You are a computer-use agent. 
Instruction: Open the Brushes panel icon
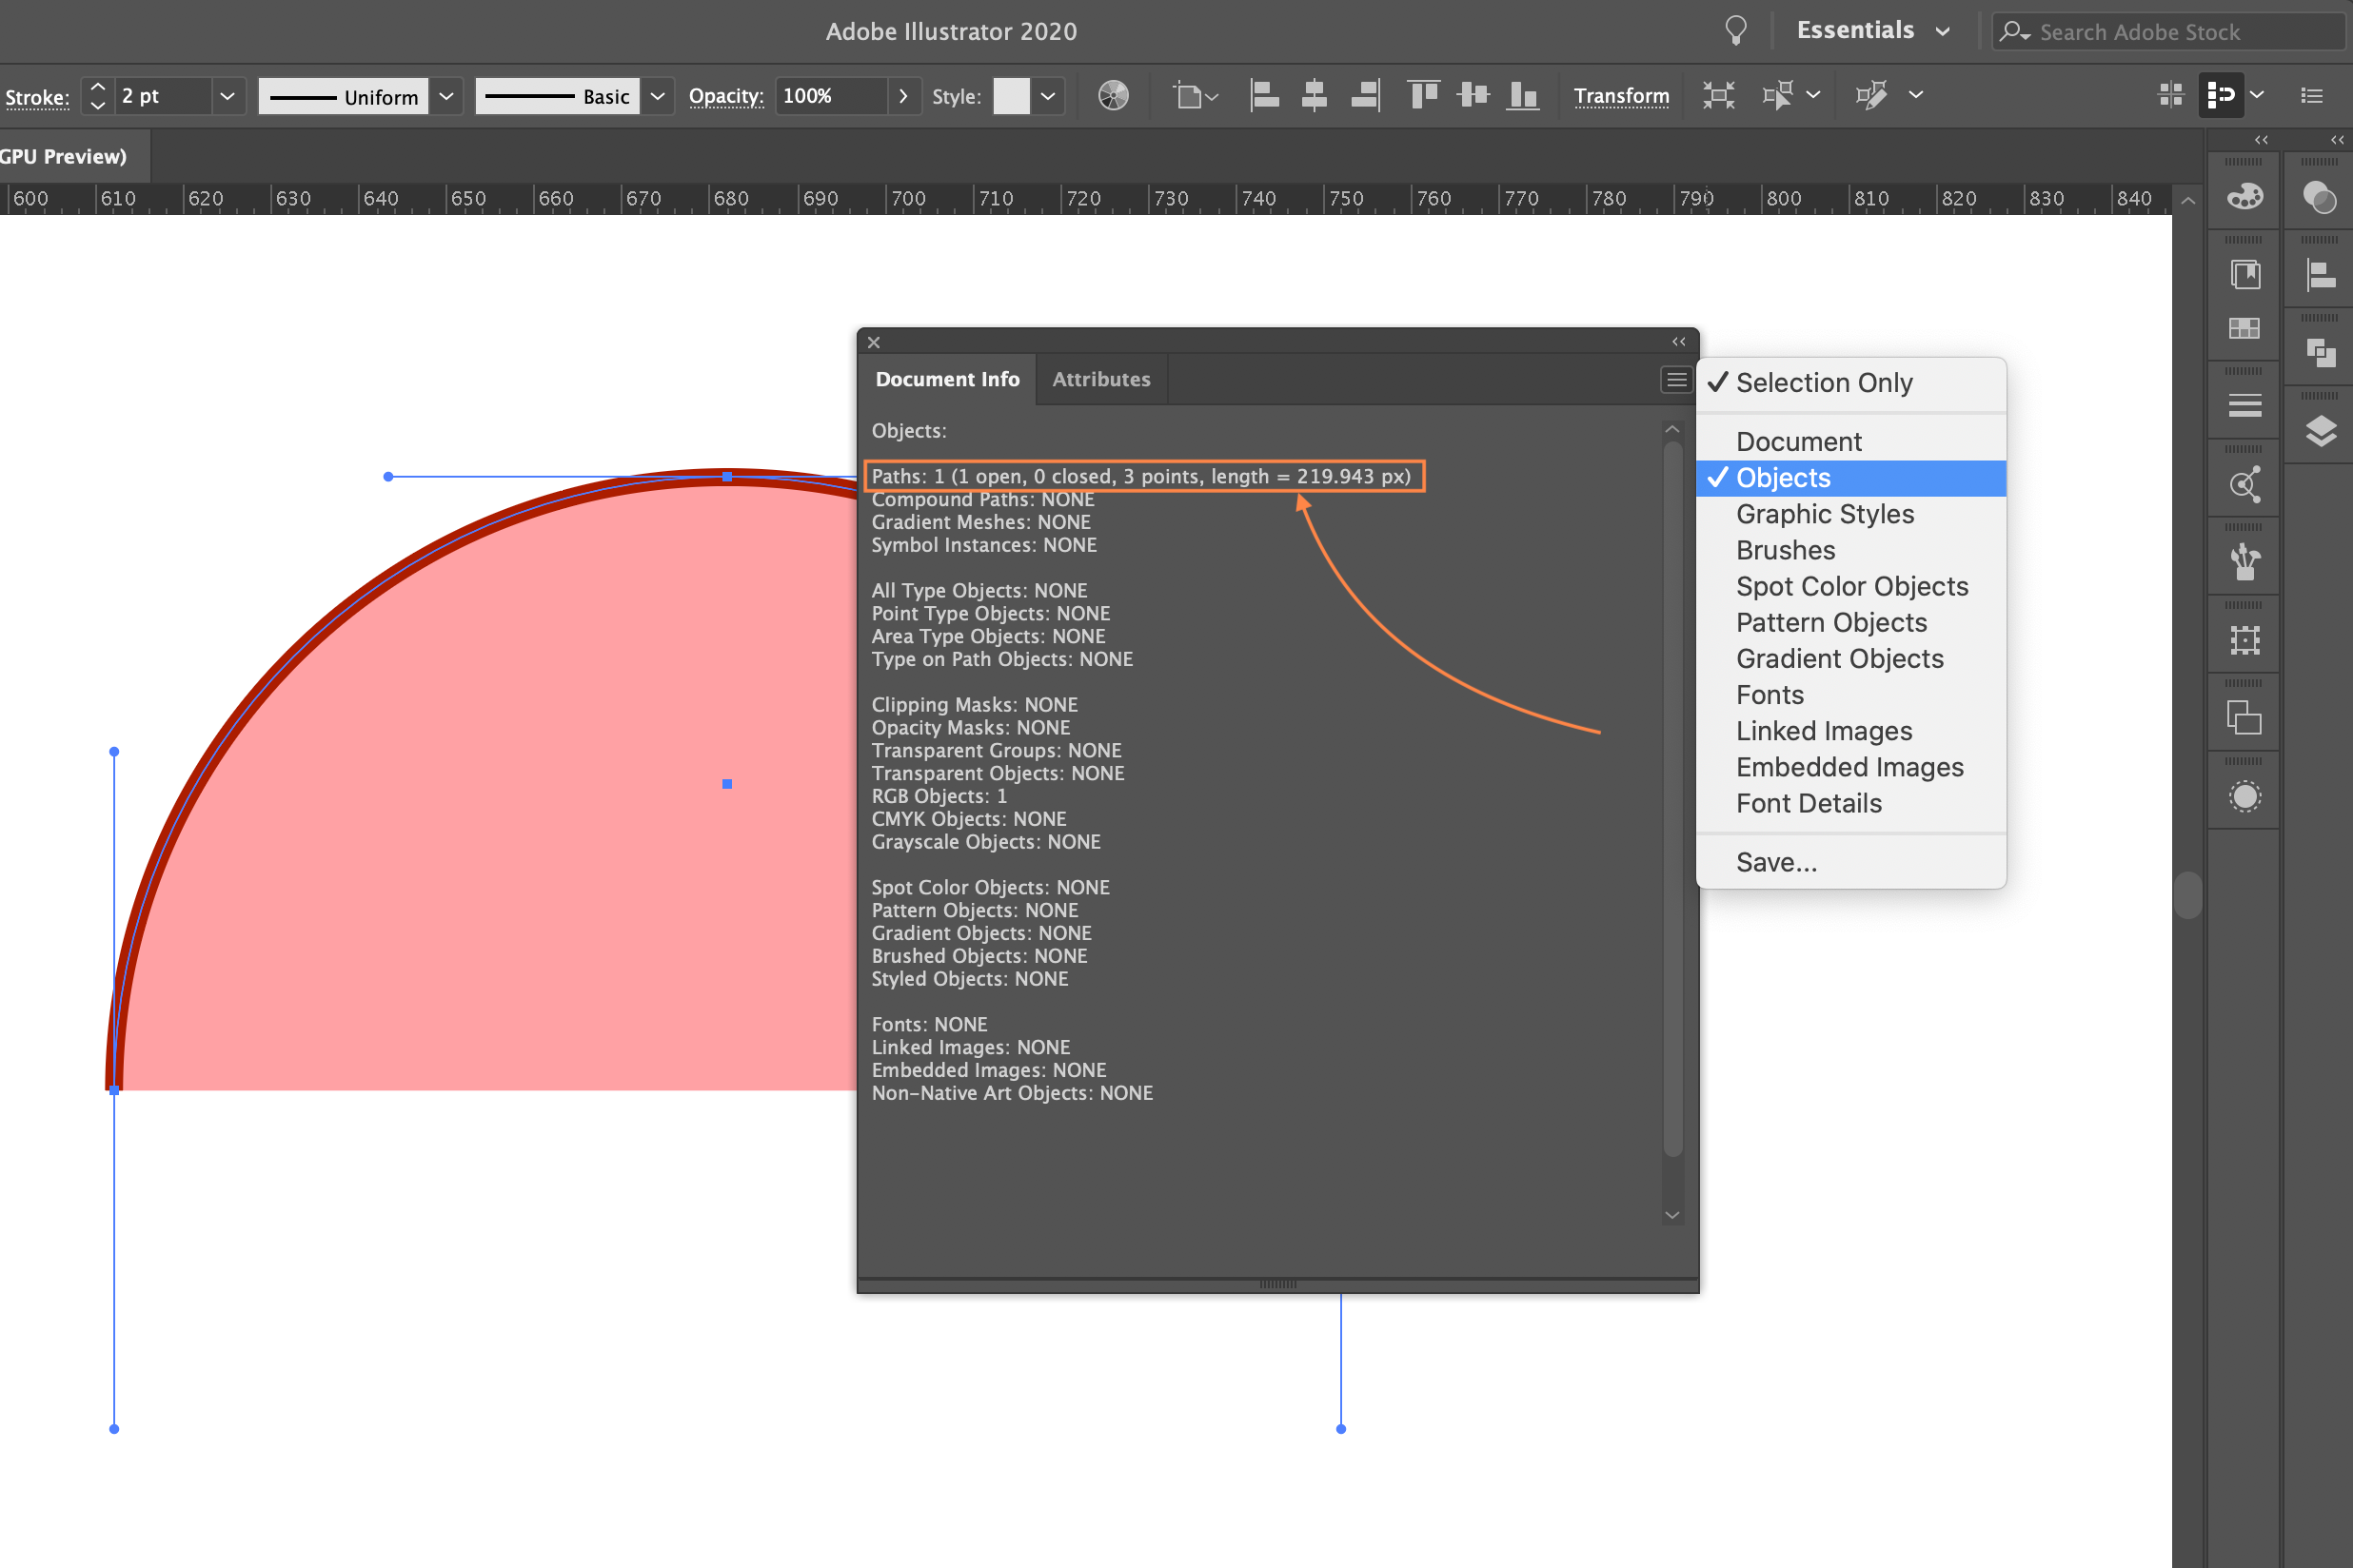(x=2244, y=562)
